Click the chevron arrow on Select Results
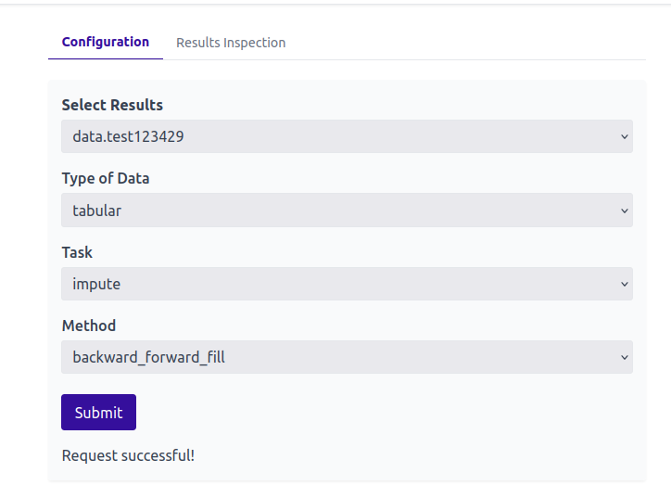 point(625,137)
